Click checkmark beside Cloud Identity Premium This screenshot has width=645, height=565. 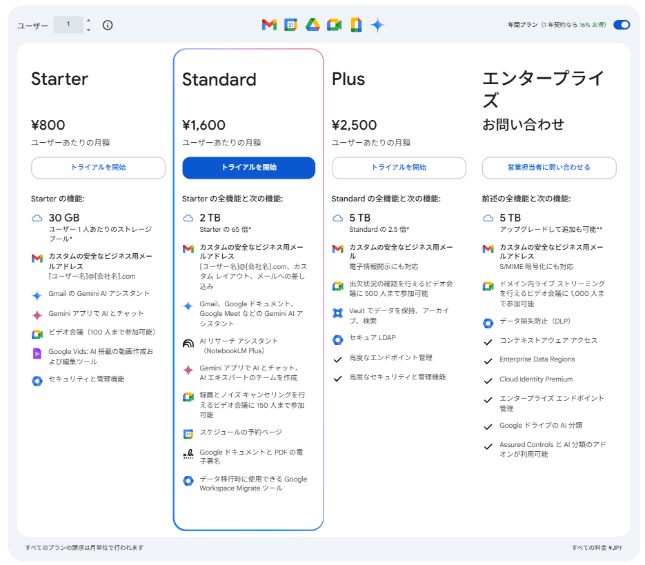tap(488, 381)
